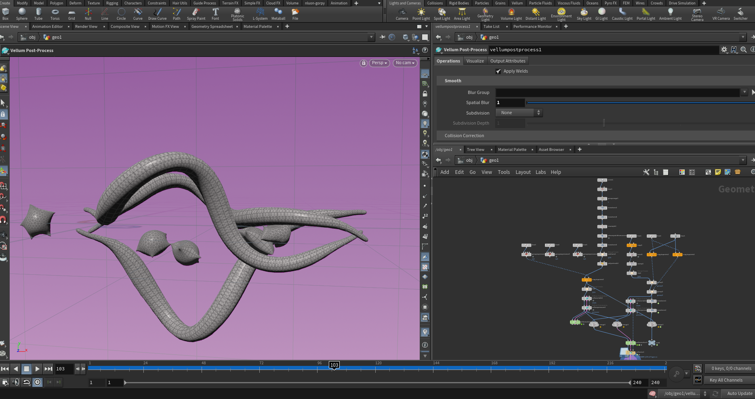Create a Sky Light

point(584,14)
